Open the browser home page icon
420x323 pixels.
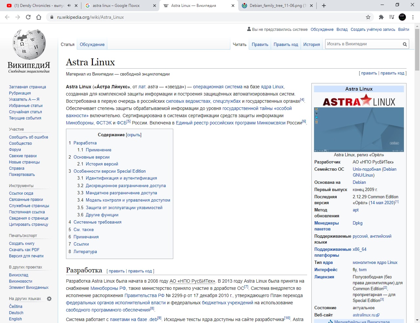[x=39, y=17]
